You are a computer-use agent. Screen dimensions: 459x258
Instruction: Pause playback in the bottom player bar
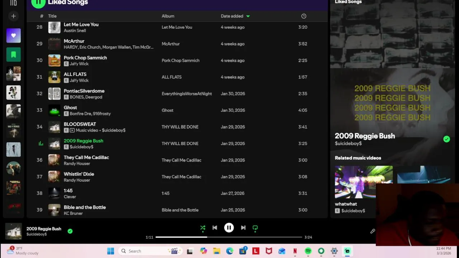(x=229, y=228)
